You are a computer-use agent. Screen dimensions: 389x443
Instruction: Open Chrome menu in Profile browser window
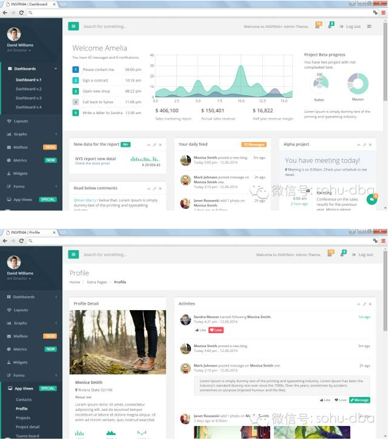(384, 241)
